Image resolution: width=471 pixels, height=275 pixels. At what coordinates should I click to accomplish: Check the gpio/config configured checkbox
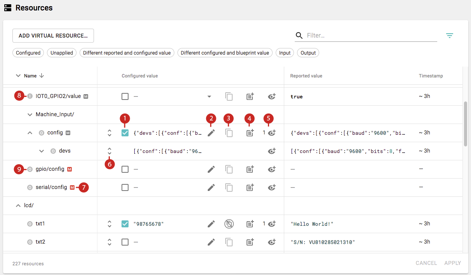coord(125,169)
